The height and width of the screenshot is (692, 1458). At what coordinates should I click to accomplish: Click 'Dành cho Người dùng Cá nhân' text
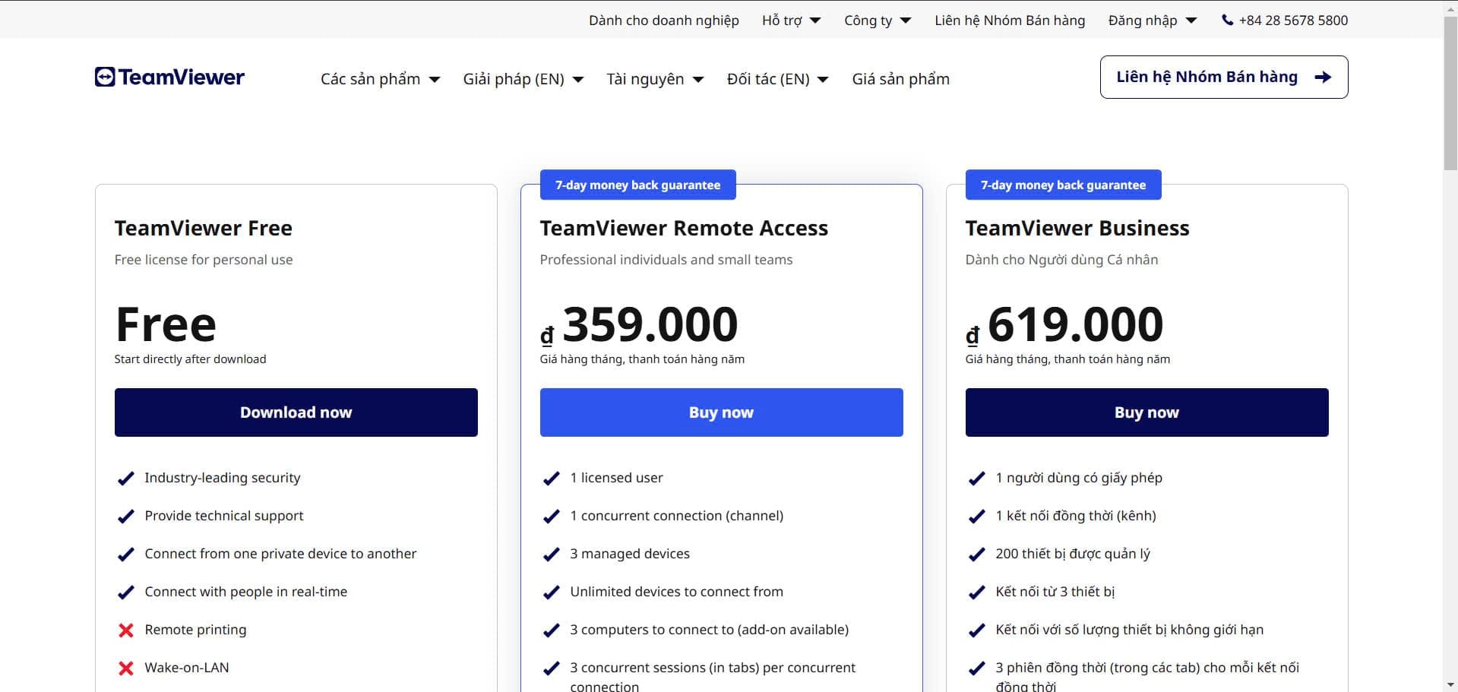(x=1062, y=260)
